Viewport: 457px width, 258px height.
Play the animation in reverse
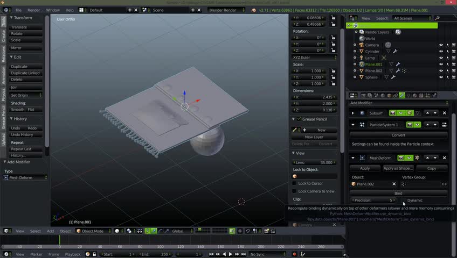[224, 254]
